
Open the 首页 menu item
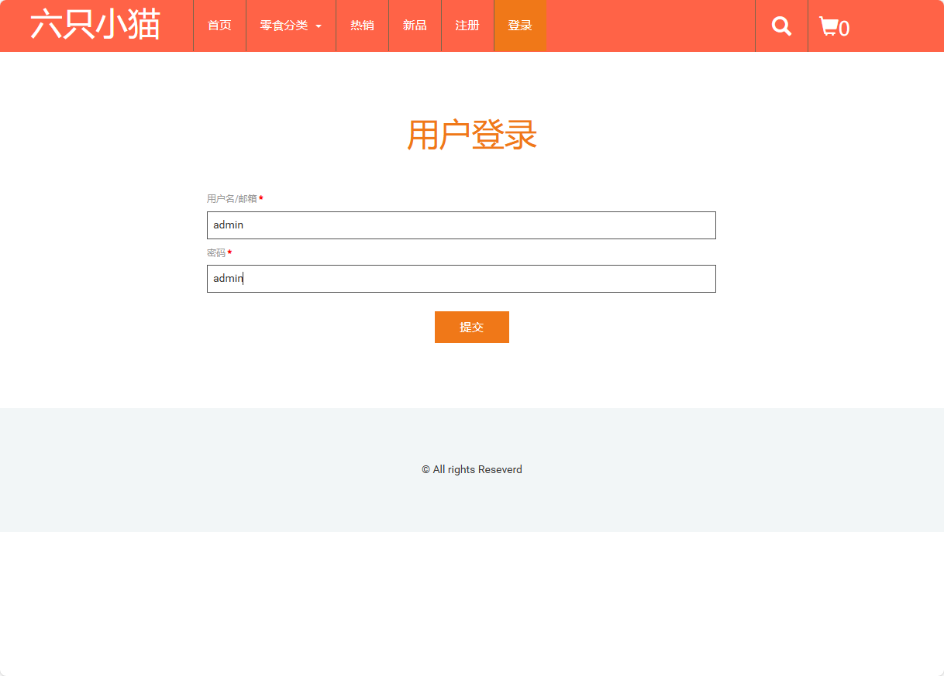[x=219, y=25]
